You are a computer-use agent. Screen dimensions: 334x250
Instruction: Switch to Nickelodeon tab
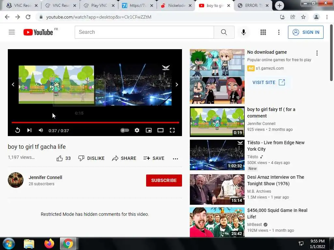tap(176, 6)
